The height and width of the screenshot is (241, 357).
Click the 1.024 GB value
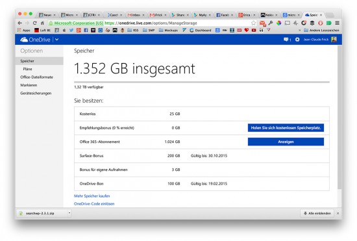[172, 142]
